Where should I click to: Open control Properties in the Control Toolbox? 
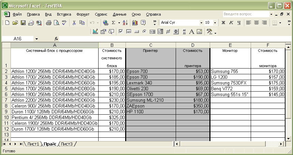click(103, 32)
